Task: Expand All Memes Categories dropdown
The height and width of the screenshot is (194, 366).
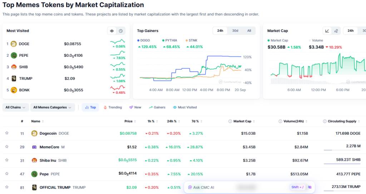Action: tap(53, 108)
